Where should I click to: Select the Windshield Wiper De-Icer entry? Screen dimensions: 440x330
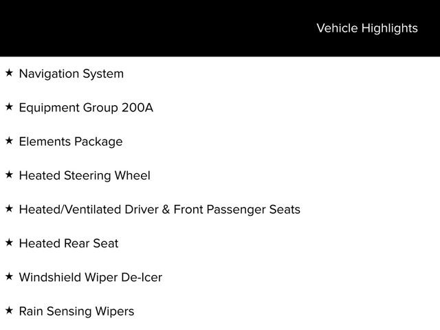(x=90, y=278)
